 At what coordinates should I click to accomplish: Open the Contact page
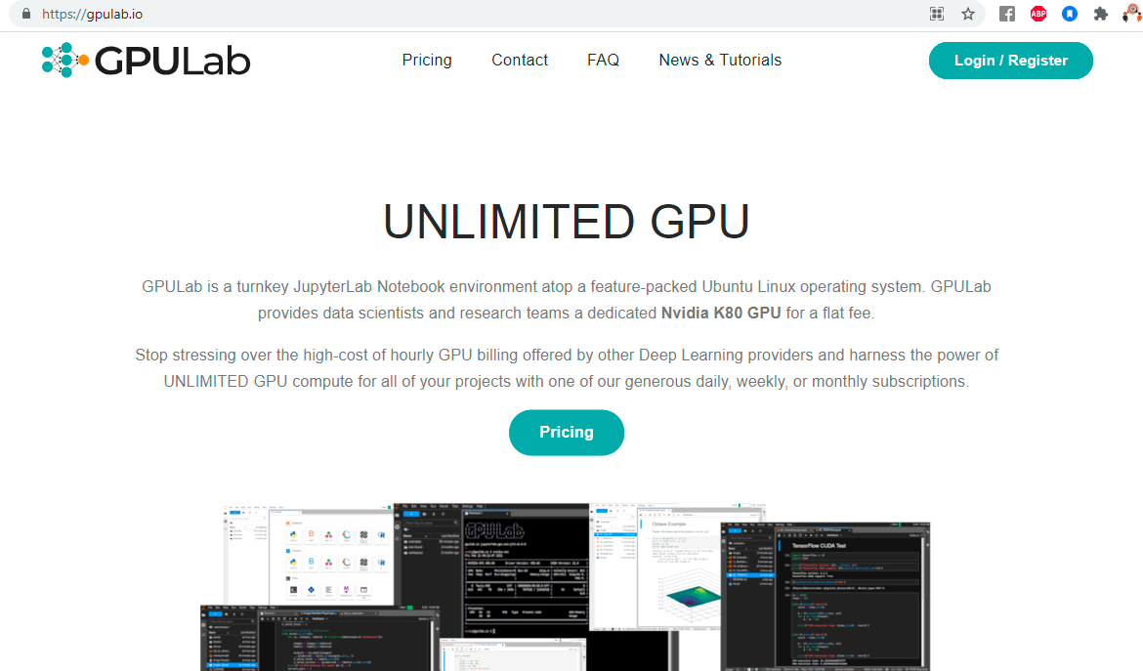coord(520,60)
